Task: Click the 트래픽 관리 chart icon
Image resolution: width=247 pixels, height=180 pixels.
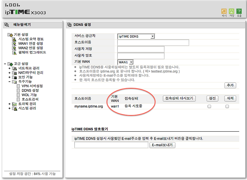Action: 14,104
